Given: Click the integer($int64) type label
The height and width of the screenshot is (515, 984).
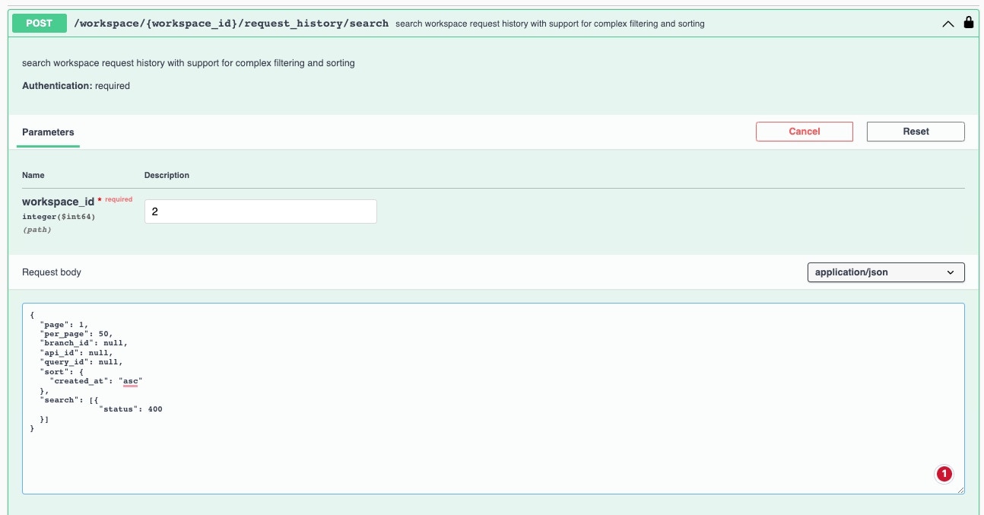Looking at the screenshot, I should pyautogui.click(x=59, y=217).
